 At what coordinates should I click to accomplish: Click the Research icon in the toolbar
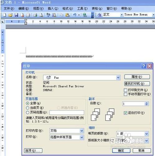(x=54, y=15)
